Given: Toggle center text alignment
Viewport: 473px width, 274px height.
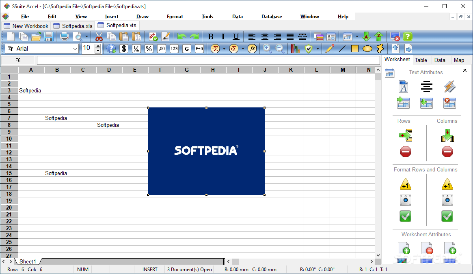Looking at the screenshot, I should pyautogui.click(x=265, y=37).
